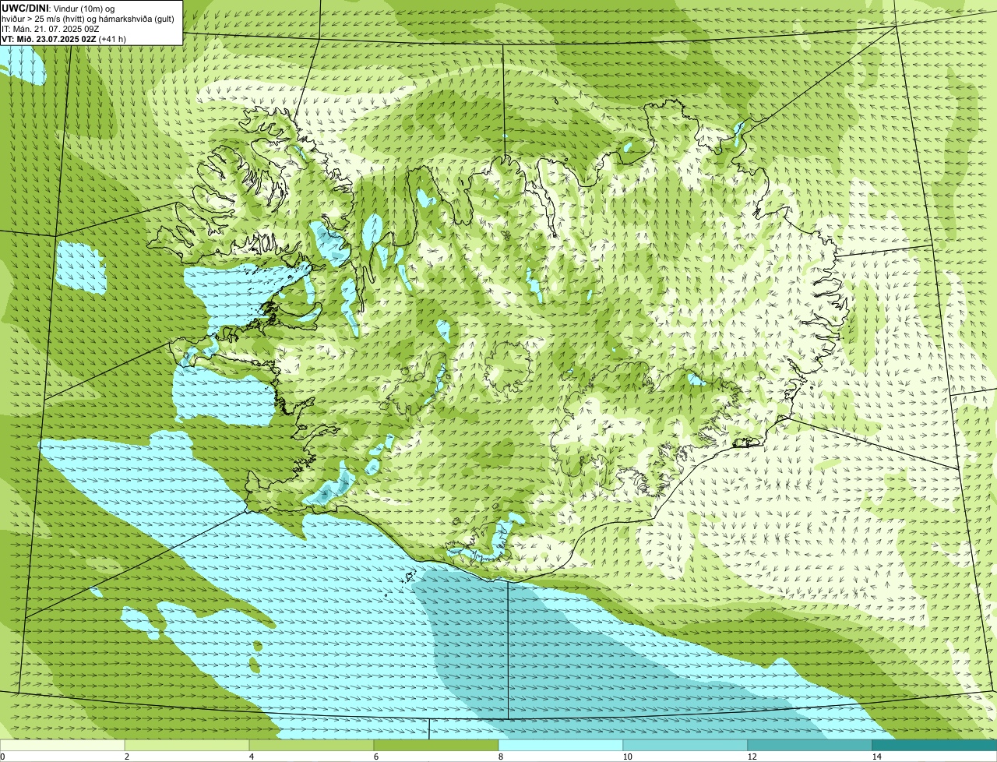Click the legend label "8"

[500, 757]
